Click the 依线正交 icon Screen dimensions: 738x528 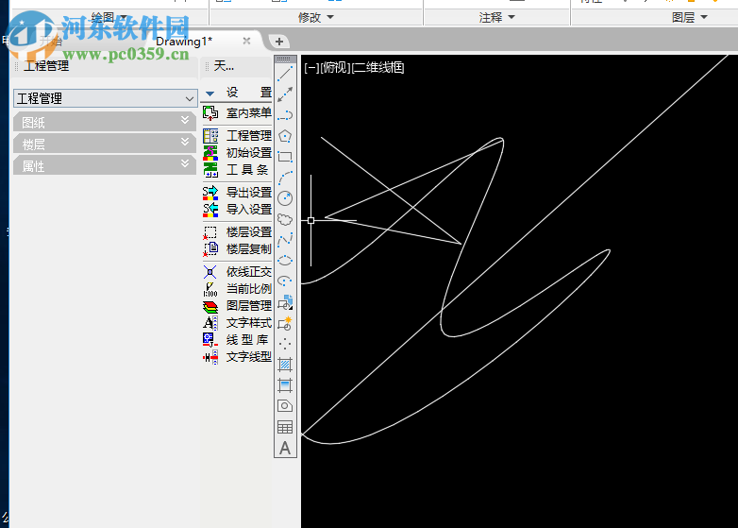click(210, 272)
